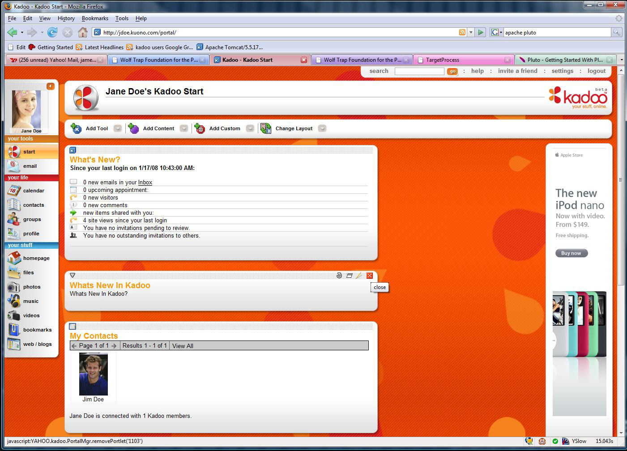
Task: Click the What's New portlet Kadoo icon
Action: click(73, 150)
